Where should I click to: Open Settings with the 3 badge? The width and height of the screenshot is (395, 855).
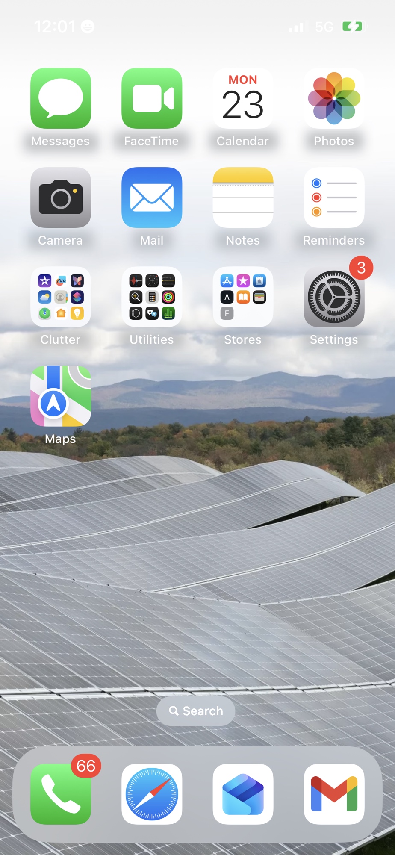point(334,297)
